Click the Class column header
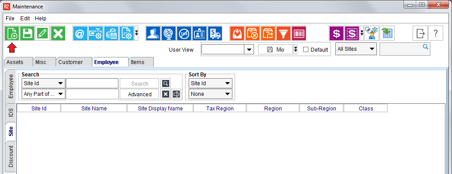Image resolution: width=452 pixels, height=174 pixels. coord(366,108)
